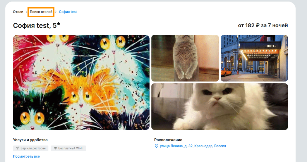
Task: Click the Бесплатный Wi-Fi amenity tag
Action: tap(68, 148)
